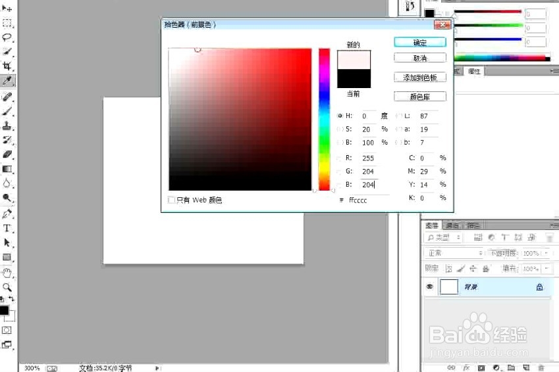559x372 pixels.
Task: Switch to the 属性 tab
Action: pyautogui.click(x=474, y=71)
